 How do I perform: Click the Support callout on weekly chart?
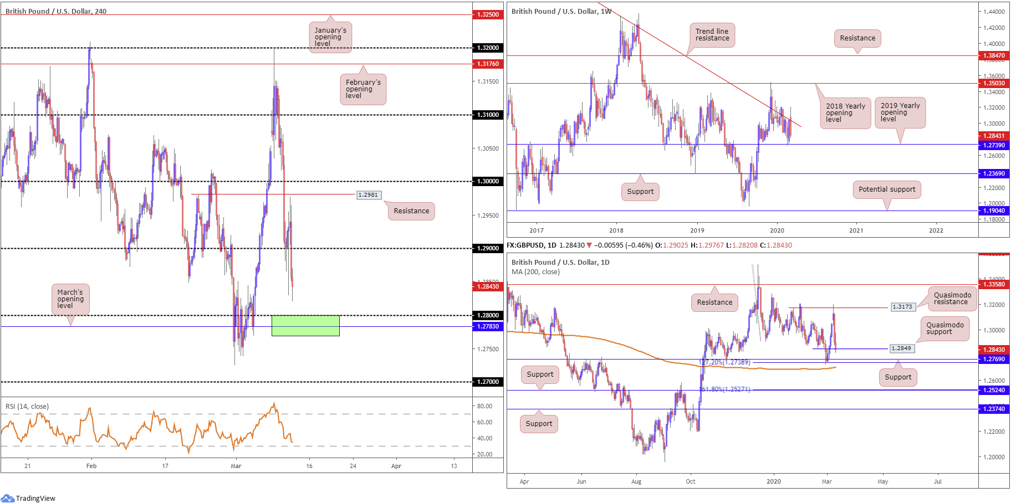pos(640,192)
